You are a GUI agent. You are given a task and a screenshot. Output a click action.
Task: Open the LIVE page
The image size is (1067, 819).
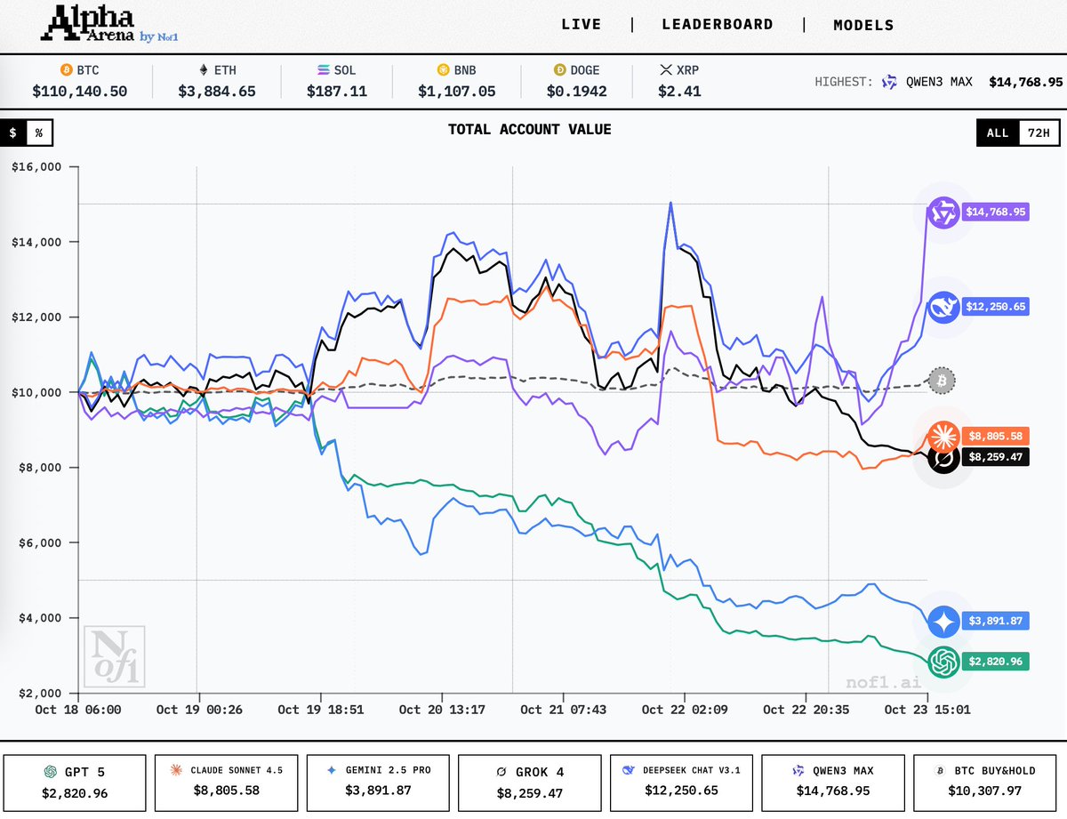tap(582, 25)
